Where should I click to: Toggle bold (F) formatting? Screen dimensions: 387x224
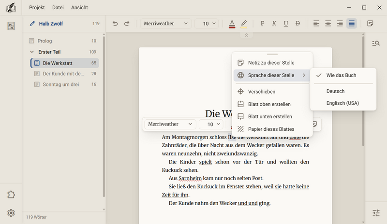click(262, 23)
